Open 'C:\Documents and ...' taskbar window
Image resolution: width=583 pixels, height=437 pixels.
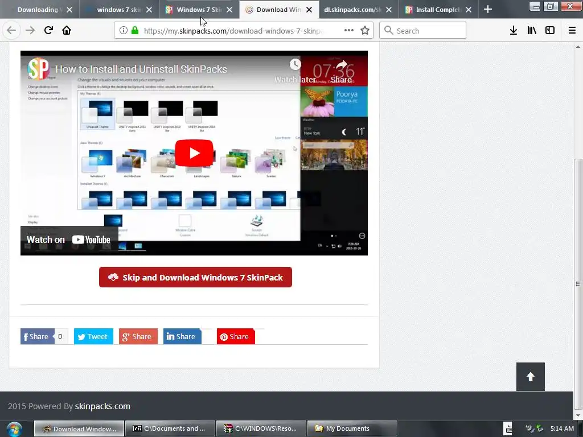[170, 428]
